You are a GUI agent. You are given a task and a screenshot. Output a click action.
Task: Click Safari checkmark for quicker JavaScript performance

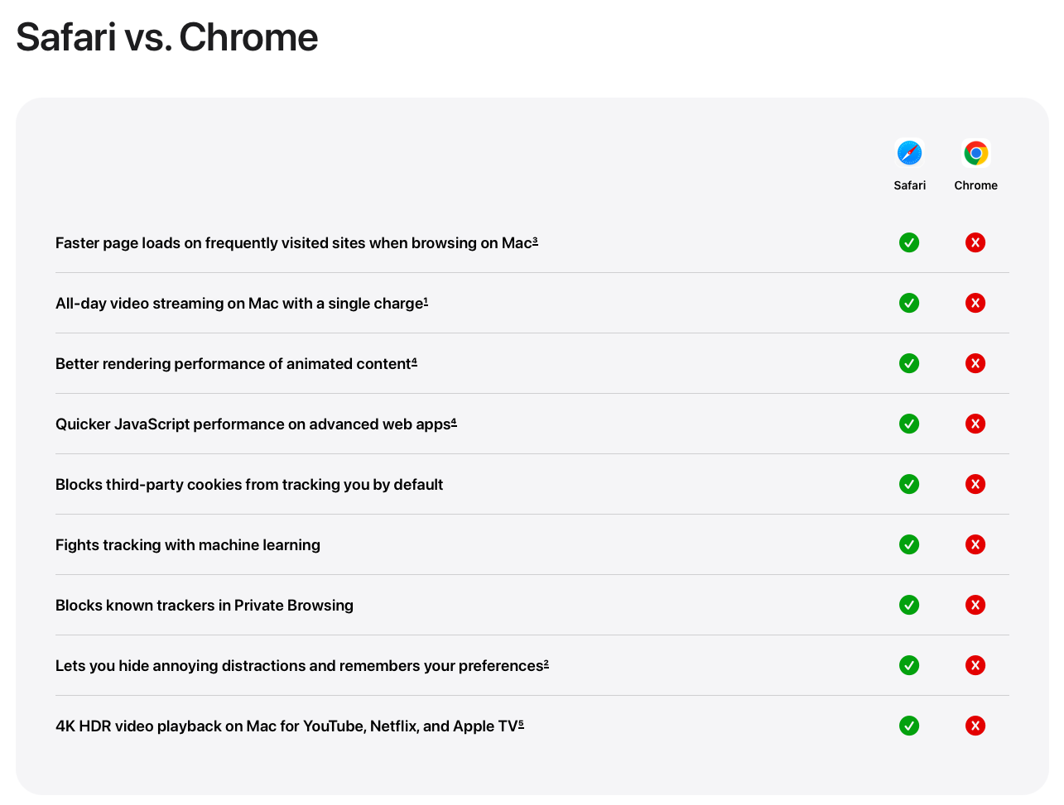(x=909, y=424)
